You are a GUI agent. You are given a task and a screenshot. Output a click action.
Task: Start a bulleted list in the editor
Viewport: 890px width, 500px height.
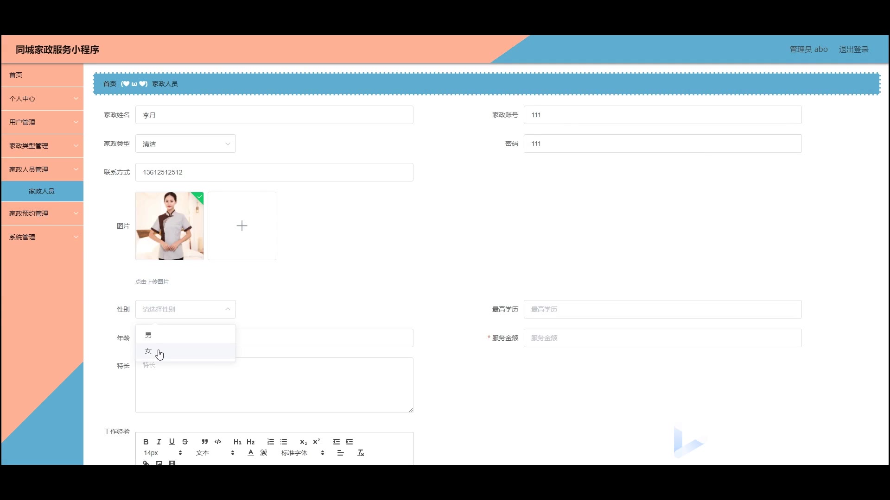284,442
